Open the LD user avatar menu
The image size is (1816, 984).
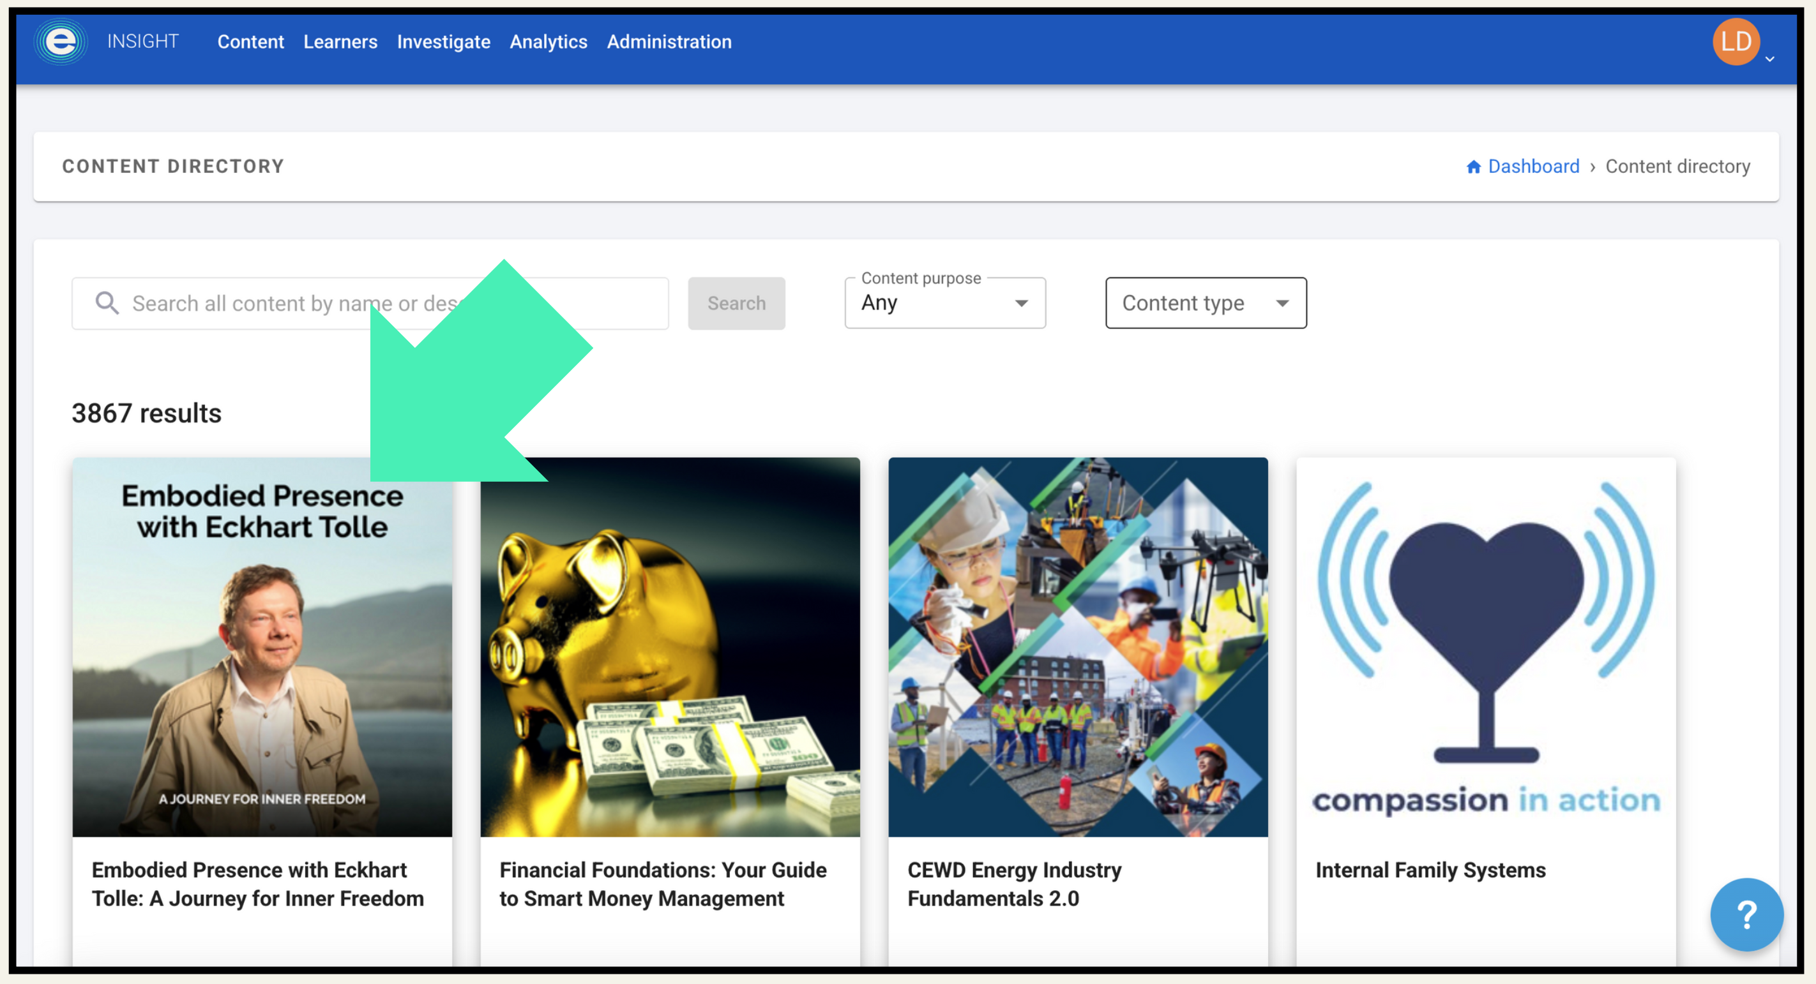pos(1736,41)
